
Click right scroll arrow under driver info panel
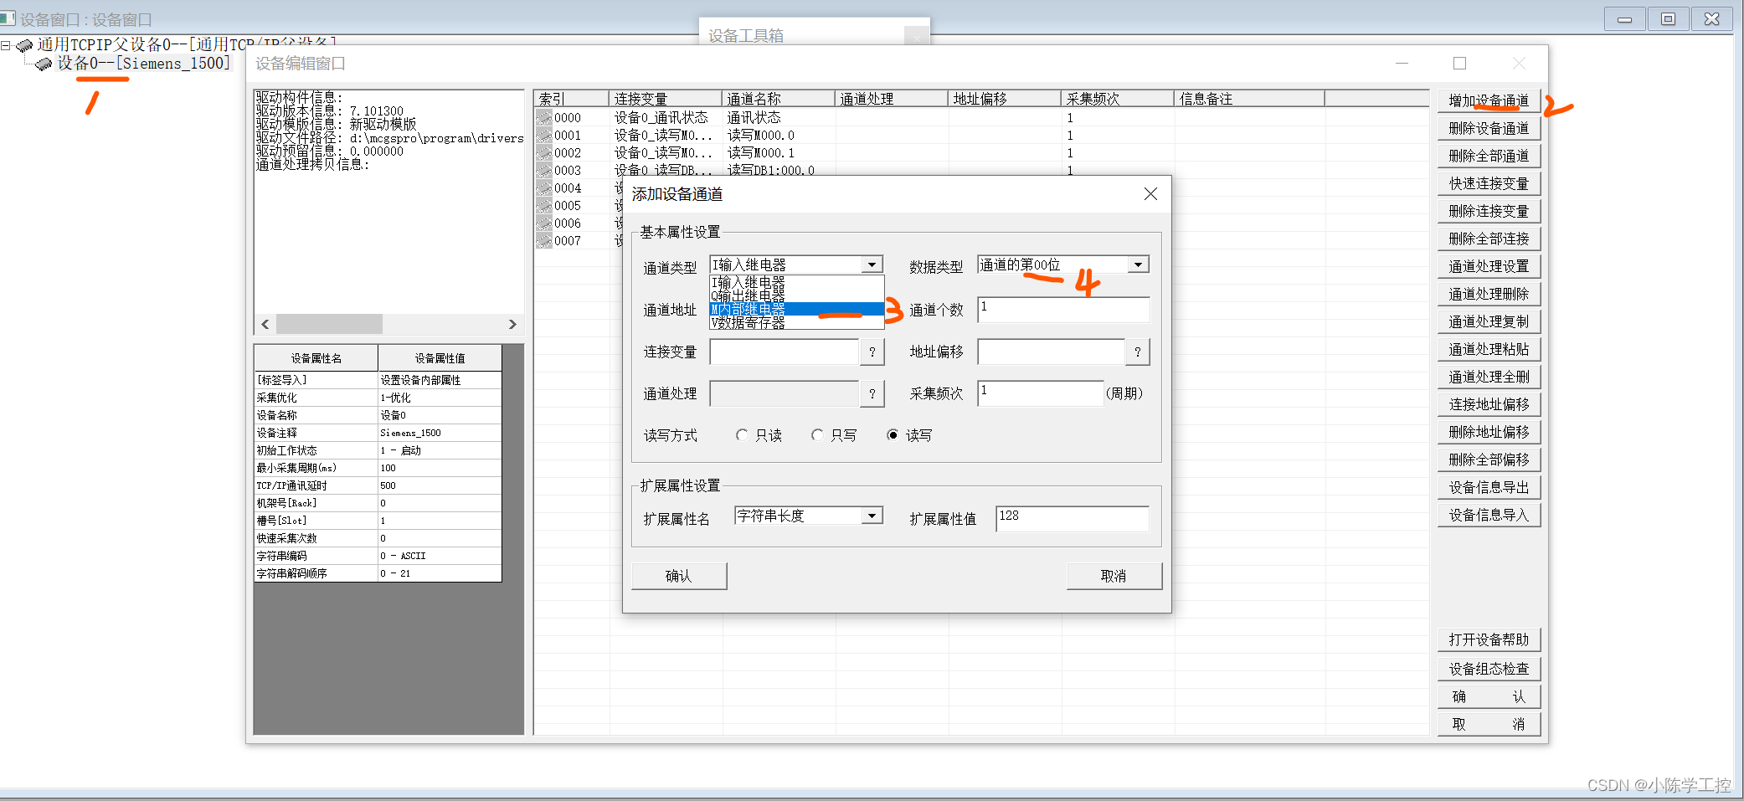pyautogui.click(x=513, y=324)
